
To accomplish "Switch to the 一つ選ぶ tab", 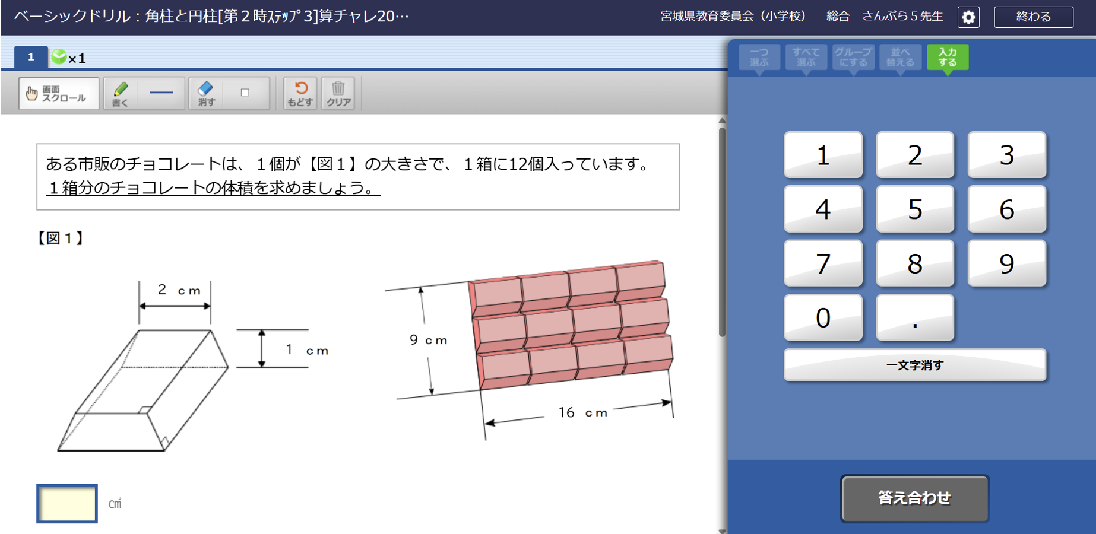I will click(x=759, y=58).
